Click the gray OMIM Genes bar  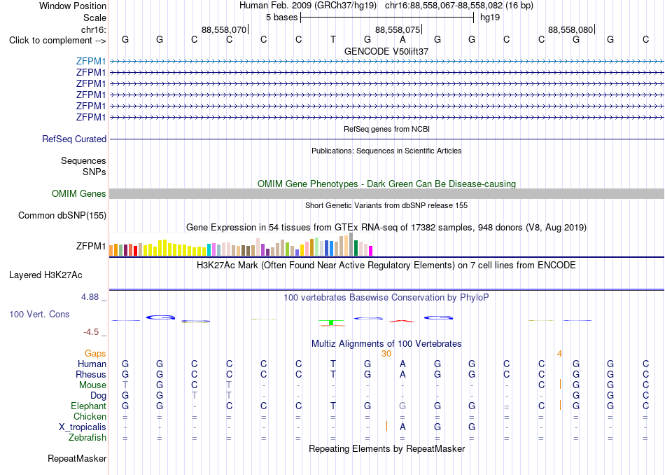[x=386, y=193]
